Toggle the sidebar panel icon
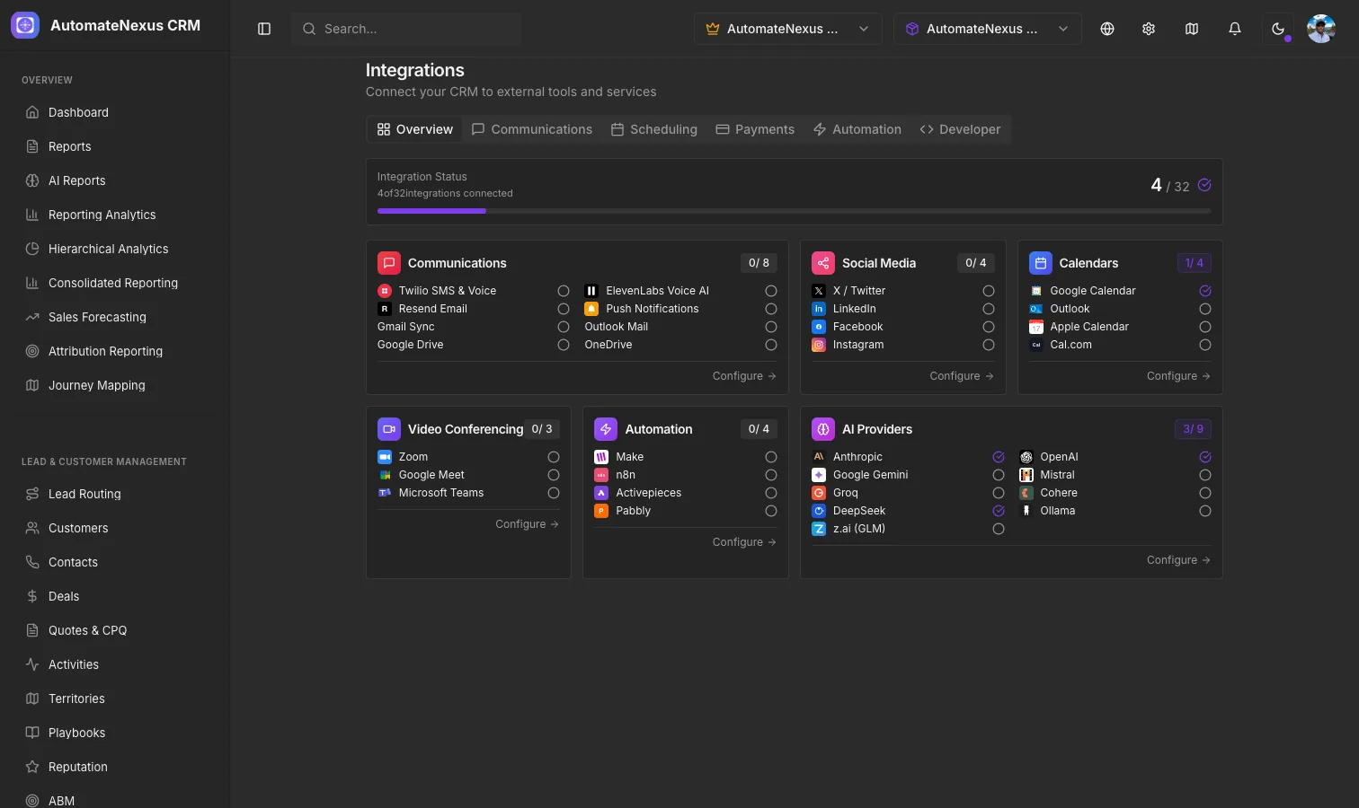This screenshot has width=1359, height=808. click(264, 29)
